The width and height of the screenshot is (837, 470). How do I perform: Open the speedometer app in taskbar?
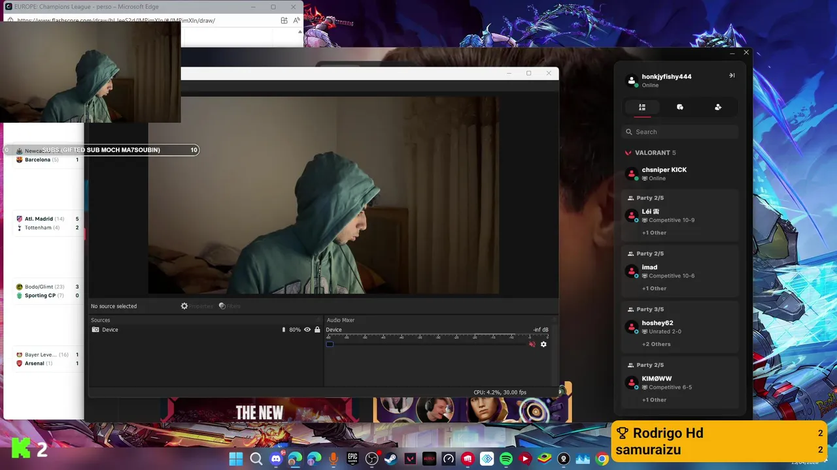[x=449, y=459]
